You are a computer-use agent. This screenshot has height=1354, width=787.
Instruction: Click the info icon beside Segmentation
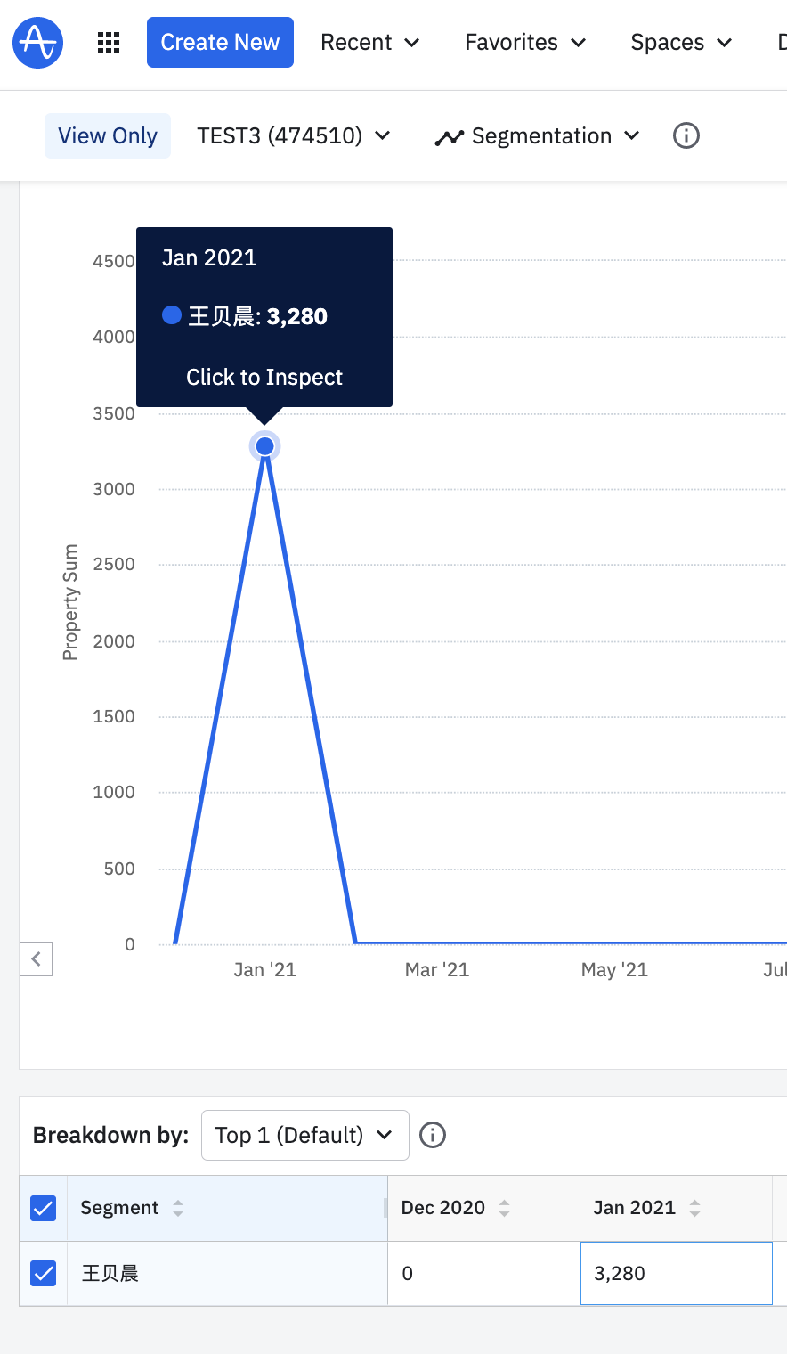[x=686, y=136]
